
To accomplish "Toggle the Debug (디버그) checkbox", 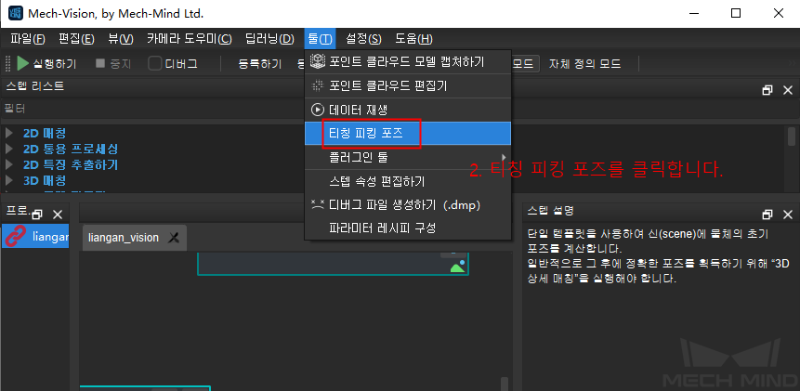I will (155, 64).
